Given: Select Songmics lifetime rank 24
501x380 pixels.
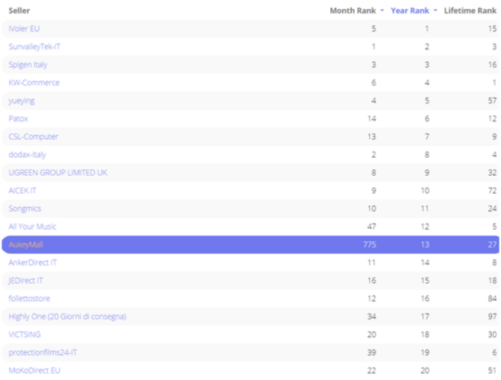Looking at the screenshot, I should pyautogui.click(x=492, y=209).
